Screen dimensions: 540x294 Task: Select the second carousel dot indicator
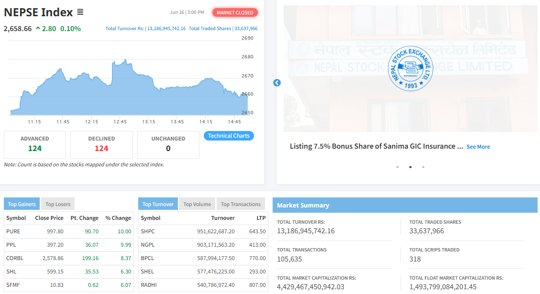[410, 167]
